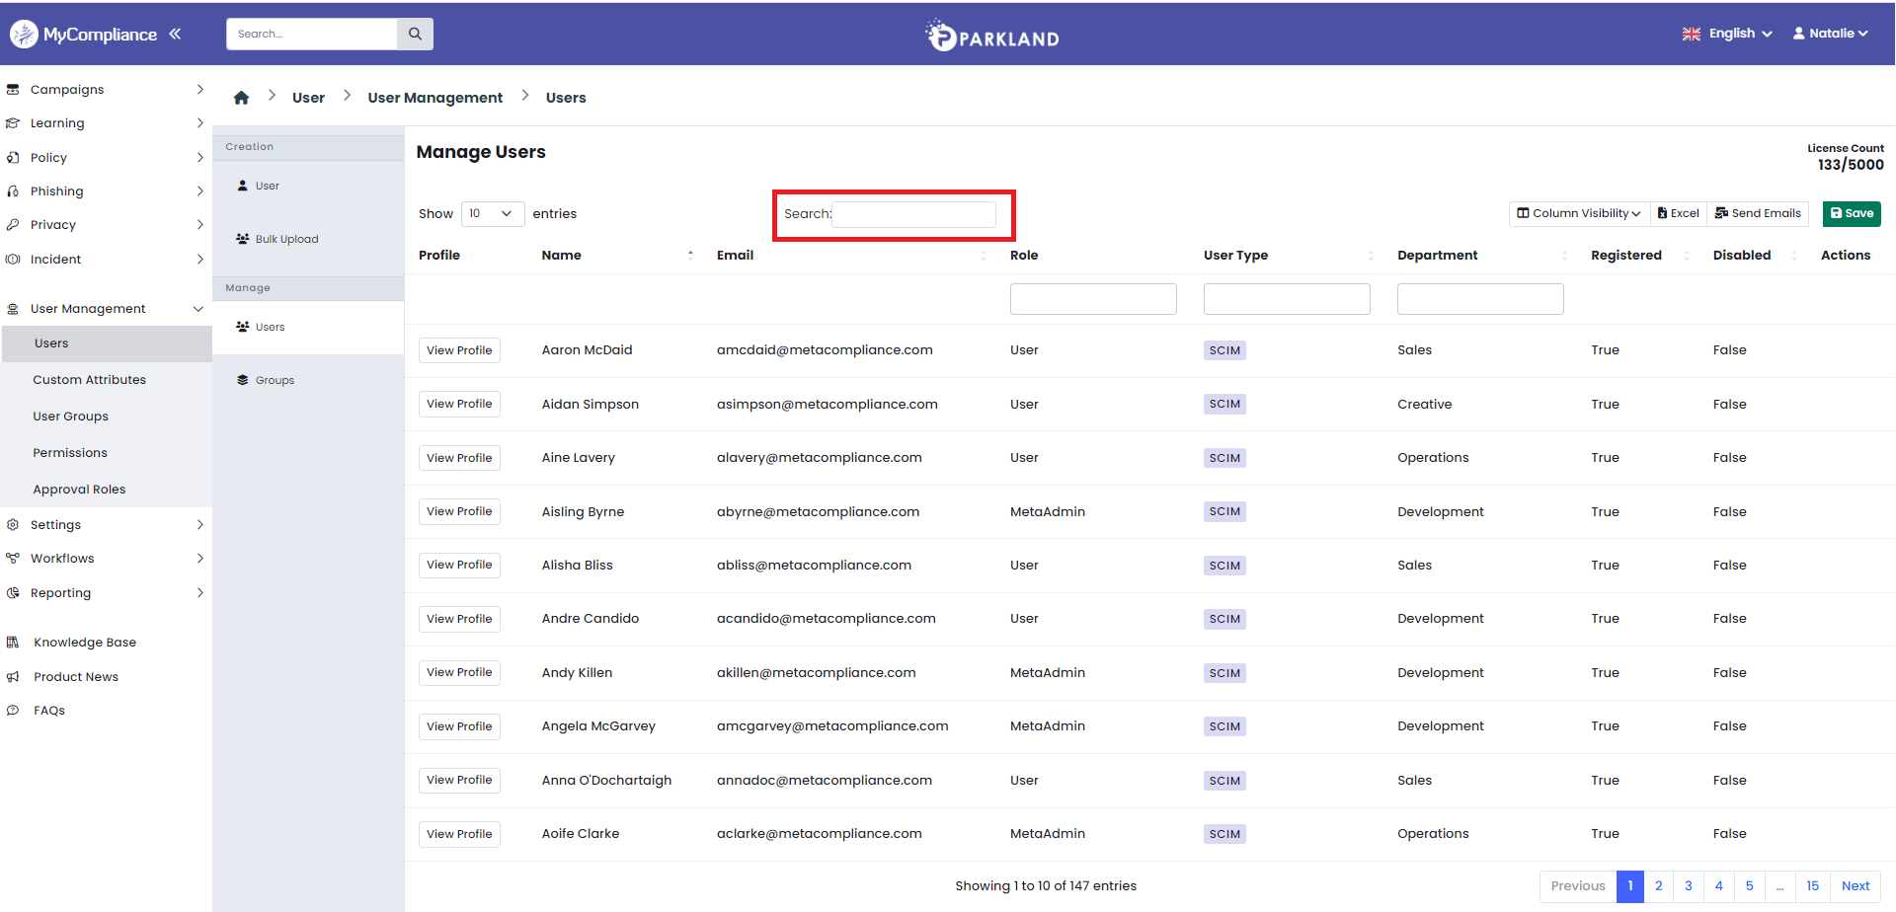
Task: Click the Parkland logo
Action: pyautogui.click(x=991, y=36)
